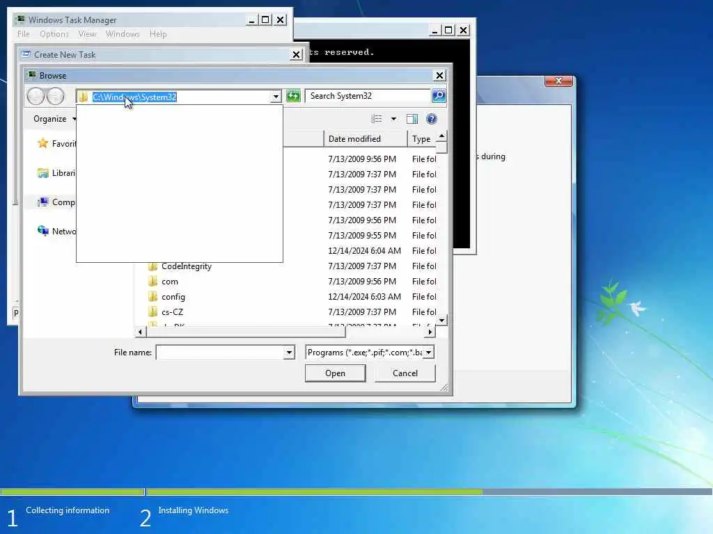Image resolution: width=713 pixels, height=534 pixels.
Task: Close the red X installer window
Action: tap(558, 81)
